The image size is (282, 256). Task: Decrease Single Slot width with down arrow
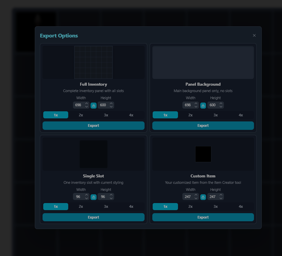pos(86,198)
